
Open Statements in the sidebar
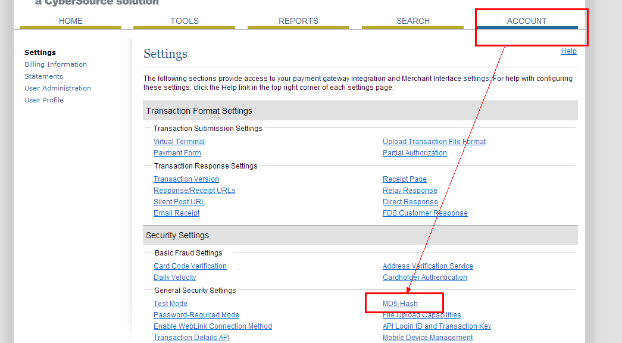click(x=43, y=76)
